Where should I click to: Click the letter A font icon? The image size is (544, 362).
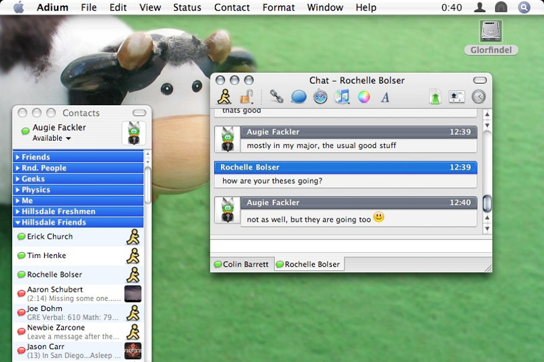coord(385,97)
